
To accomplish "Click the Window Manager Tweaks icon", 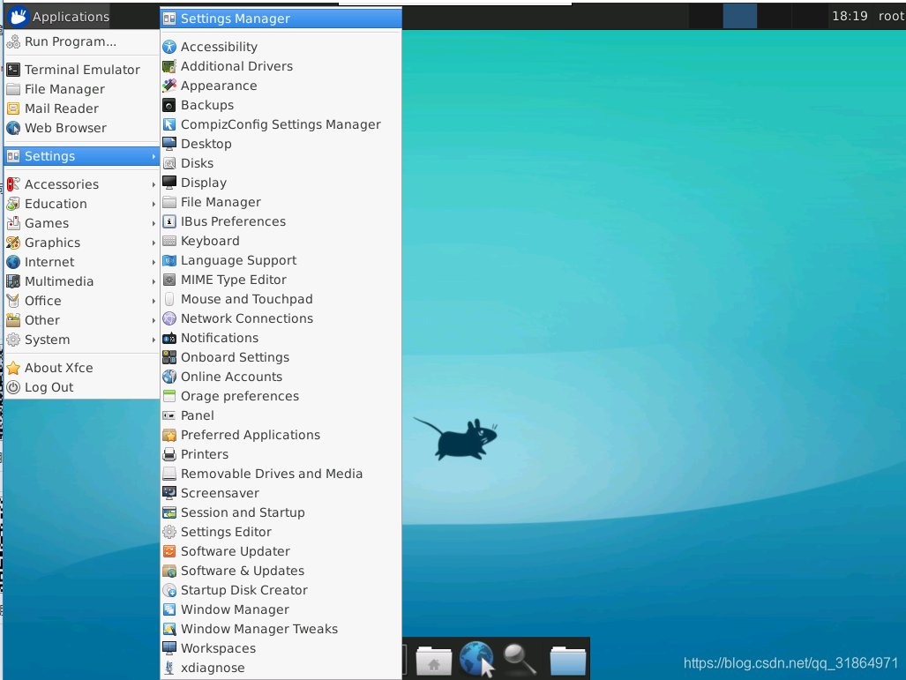I will 169,629.
